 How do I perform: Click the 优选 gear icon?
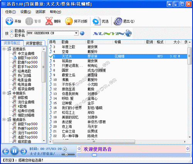(x=96, y=21)
